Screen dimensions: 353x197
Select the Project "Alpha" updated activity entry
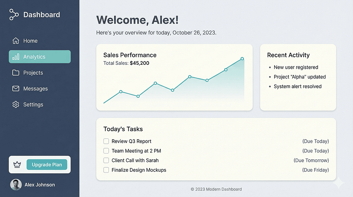[x=300, y=77]
